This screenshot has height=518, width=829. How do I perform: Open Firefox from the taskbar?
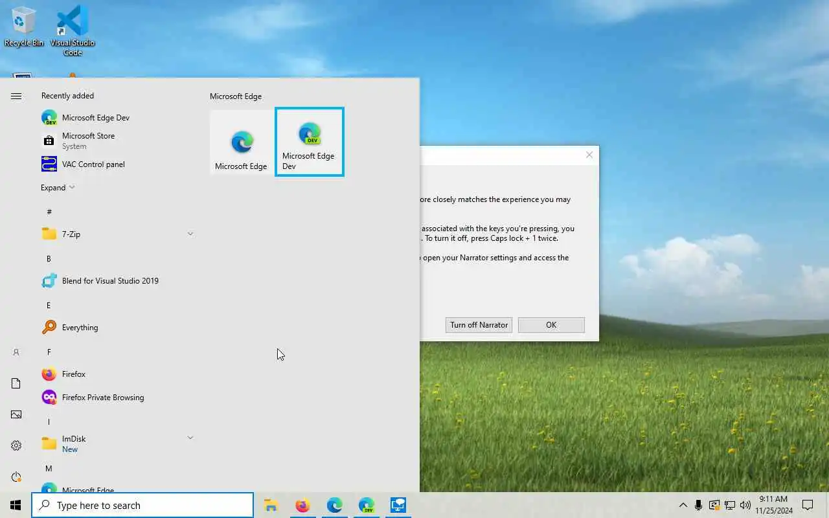click(x=302, y=505)
